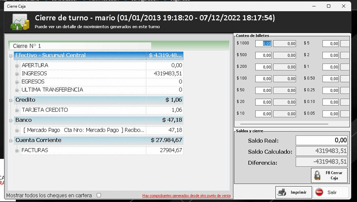The width and height of the screenshot is (357, 202).
Task: Click the red stop icon on Salir
Action: (319, 192)
